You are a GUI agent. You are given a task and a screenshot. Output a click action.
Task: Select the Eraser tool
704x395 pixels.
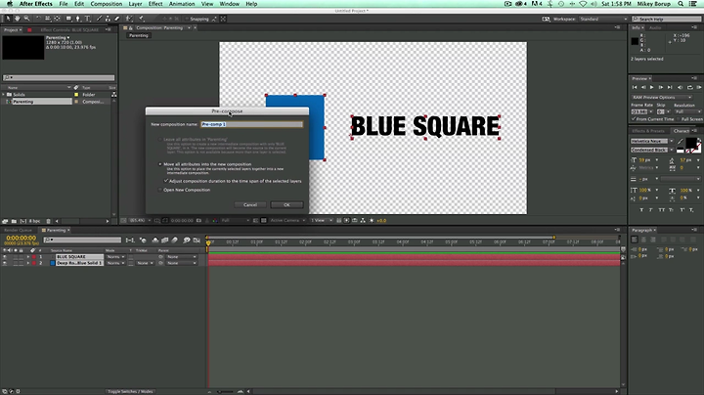point(117,19)
